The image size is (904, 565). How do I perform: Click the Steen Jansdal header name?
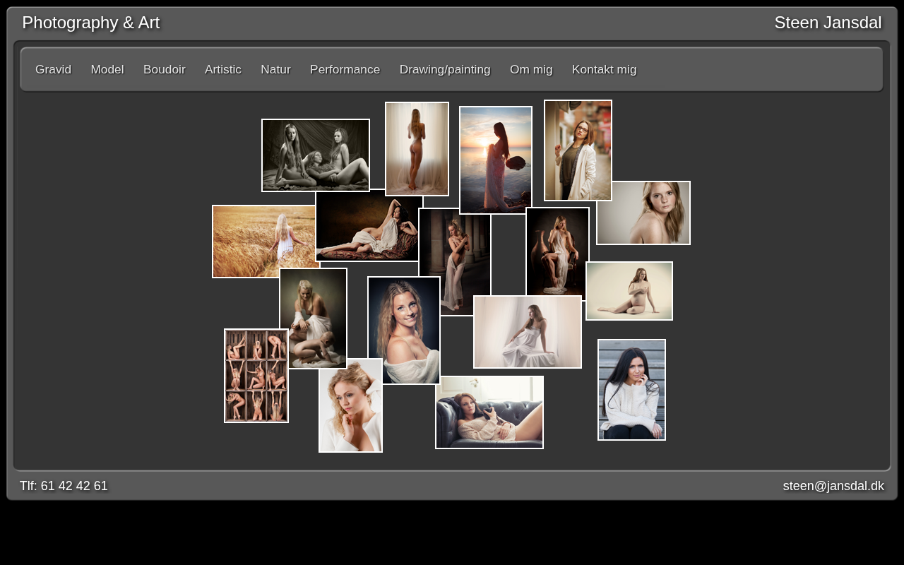[x=828, y=23]
